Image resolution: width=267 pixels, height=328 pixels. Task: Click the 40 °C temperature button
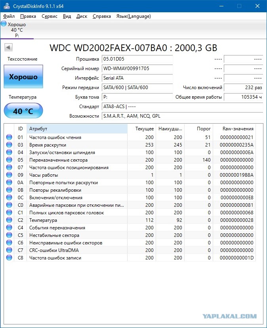(23, 111)
